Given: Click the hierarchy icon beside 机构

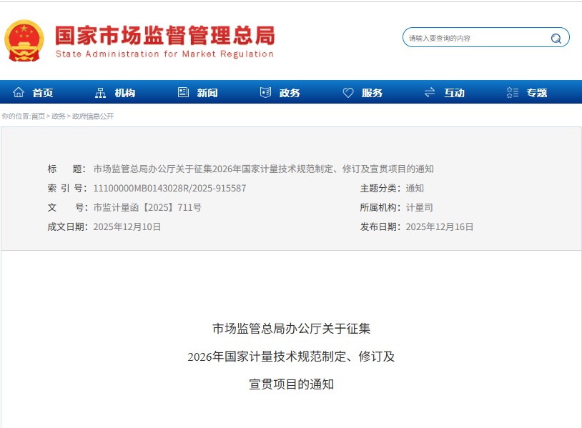Looking at the screenshot, I should [100, 93].
